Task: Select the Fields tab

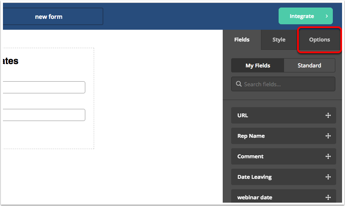Action: (242, 40)
